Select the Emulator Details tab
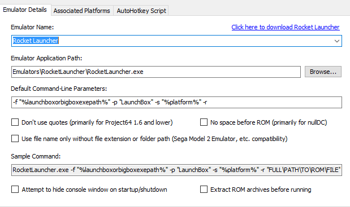Screen dimensions: 350x207 25,10
